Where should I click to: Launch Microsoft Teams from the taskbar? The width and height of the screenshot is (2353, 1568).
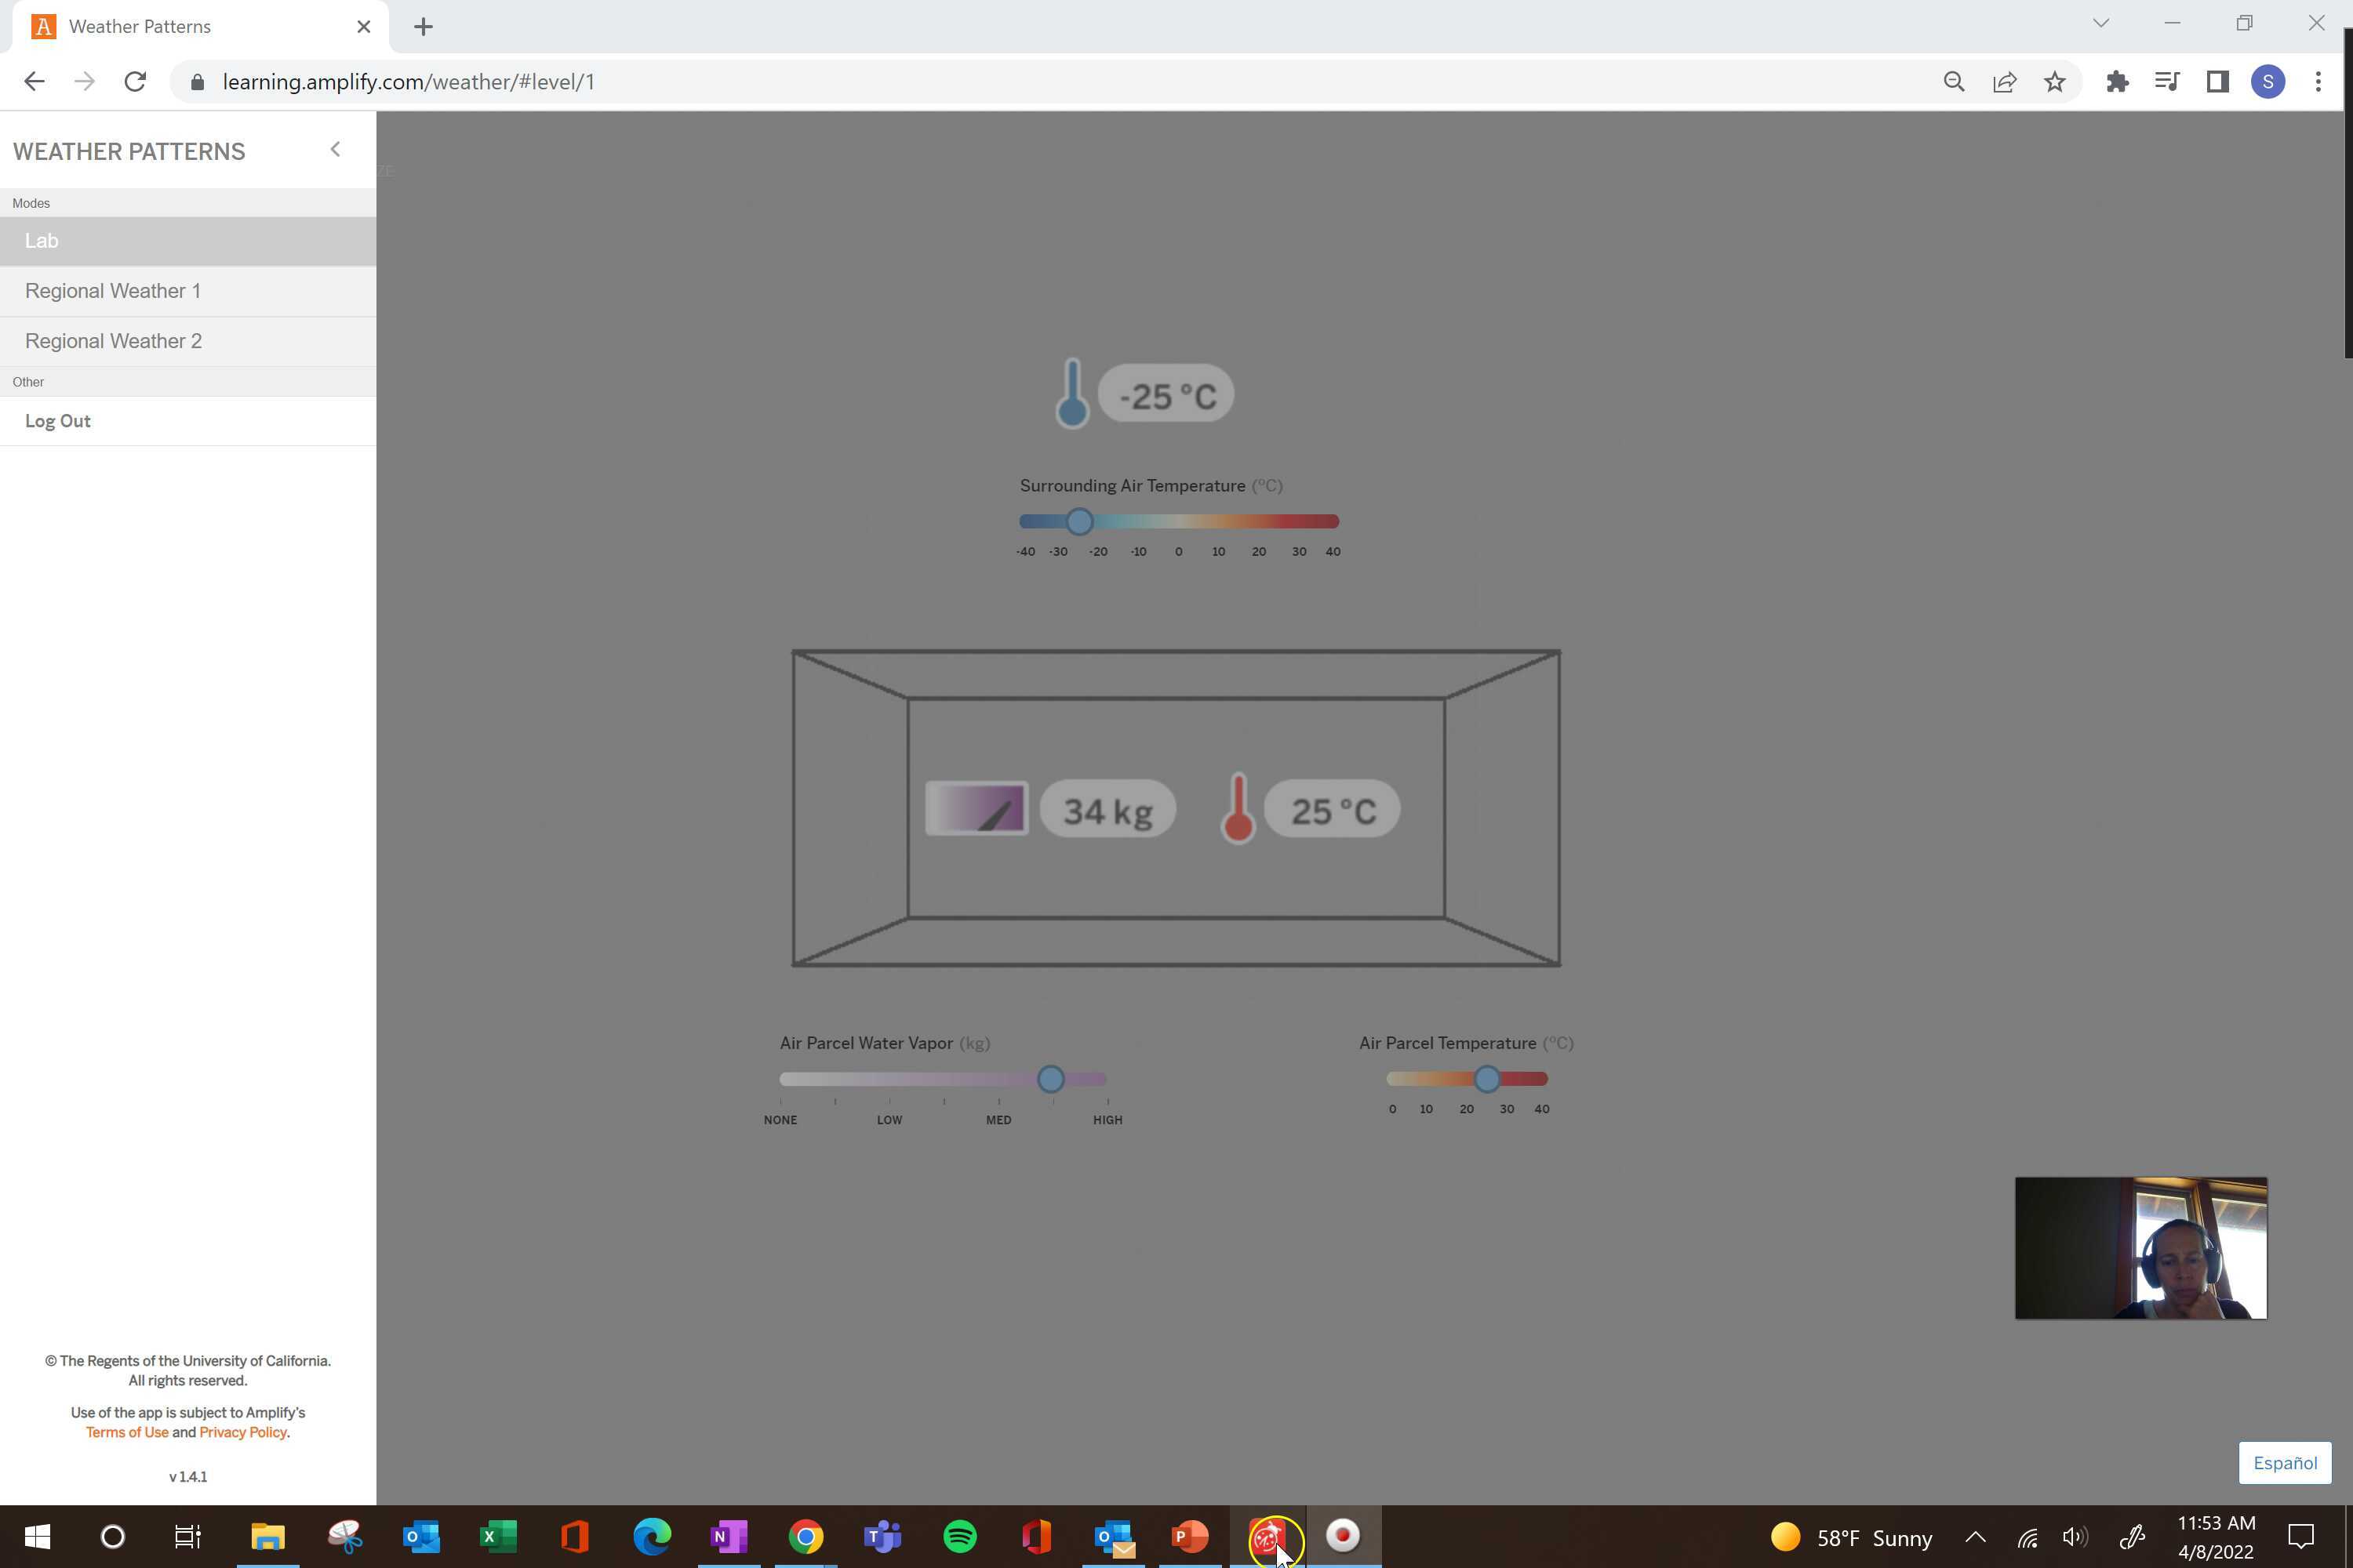coord(882,1537)
